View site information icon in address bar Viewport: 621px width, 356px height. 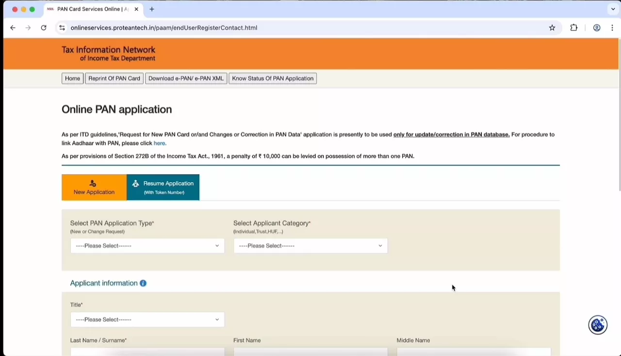(x=62, y=28)
